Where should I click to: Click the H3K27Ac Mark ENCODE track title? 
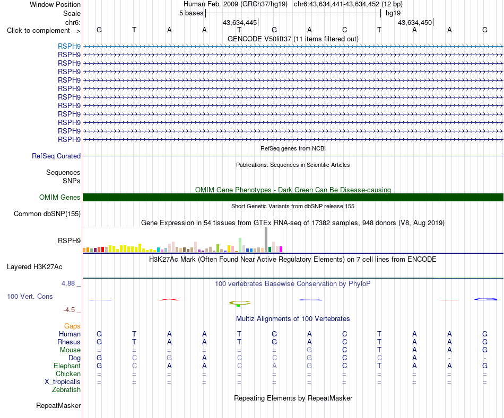coord(293,260)
